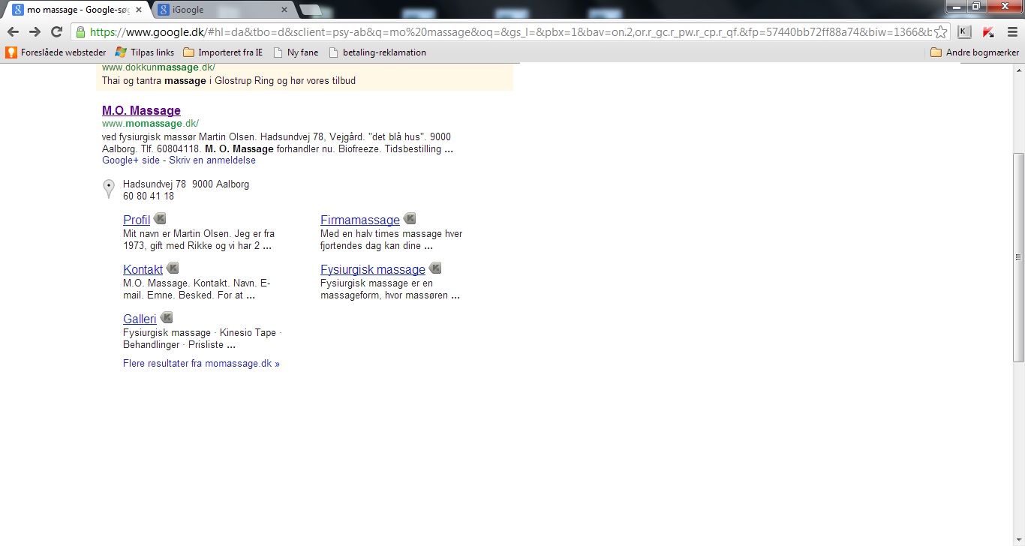Image resolution: width=1025 pixels, height=546 pixels.
Task: Open the Google+ side link
Action: (131, 160)
